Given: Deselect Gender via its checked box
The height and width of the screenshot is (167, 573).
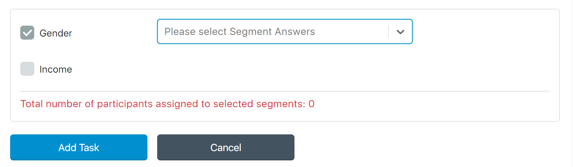Looking at the screenshot, I should coord(27,33).
